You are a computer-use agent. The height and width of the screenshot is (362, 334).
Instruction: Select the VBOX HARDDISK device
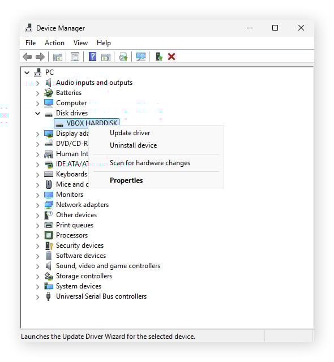tap(87, 123)
